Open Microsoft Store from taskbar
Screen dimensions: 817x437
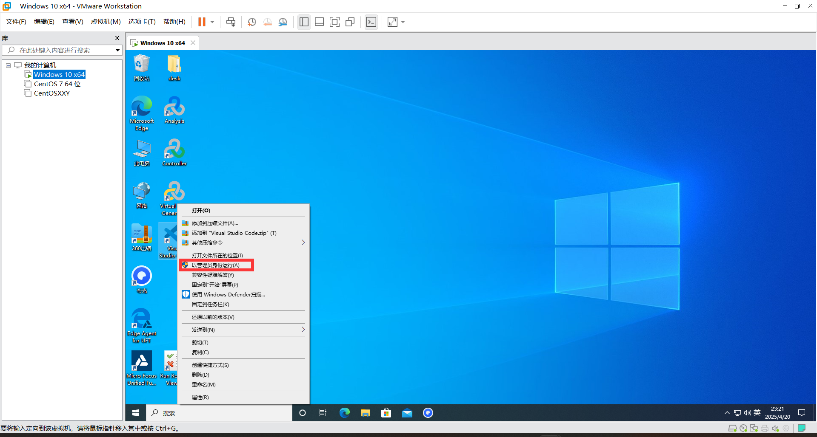point(386,413)
